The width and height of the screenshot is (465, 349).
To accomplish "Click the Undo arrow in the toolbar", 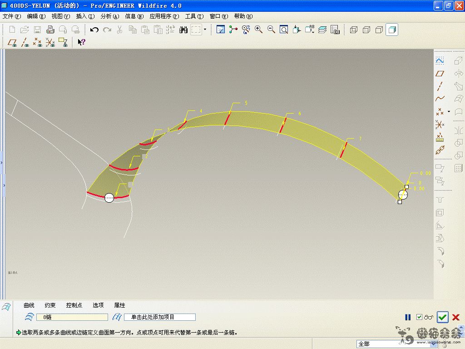I will [x=94, y=30].
